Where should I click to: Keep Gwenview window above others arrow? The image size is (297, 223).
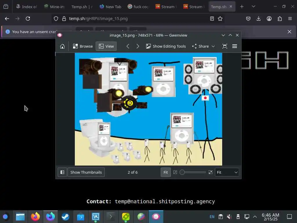pyautogui.click(x=230, y=35)
